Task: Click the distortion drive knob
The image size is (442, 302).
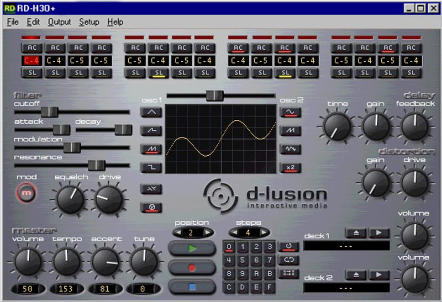Action: coord(414,183)
